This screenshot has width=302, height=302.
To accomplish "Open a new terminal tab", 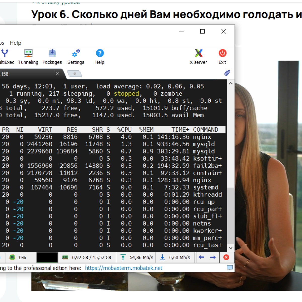I will (x=75, y=74).
